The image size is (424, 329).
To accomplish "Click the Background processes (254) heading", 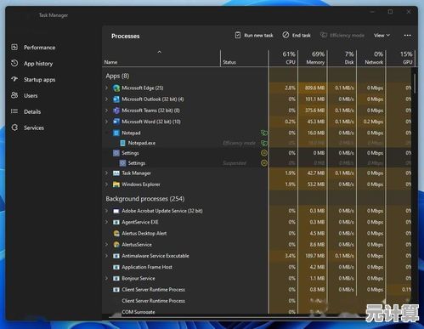I will pyautogui.click(x=145, y=199).
